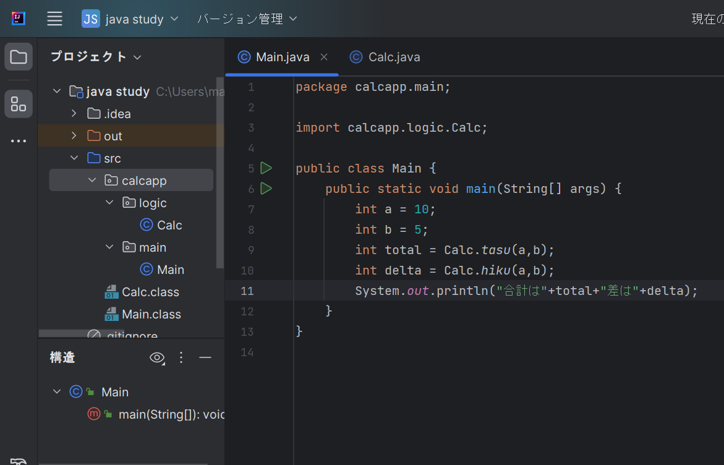The image size is (724, 465).
Task: Open the バージョン管理 dropdown menu
Action: coord(247,19)
